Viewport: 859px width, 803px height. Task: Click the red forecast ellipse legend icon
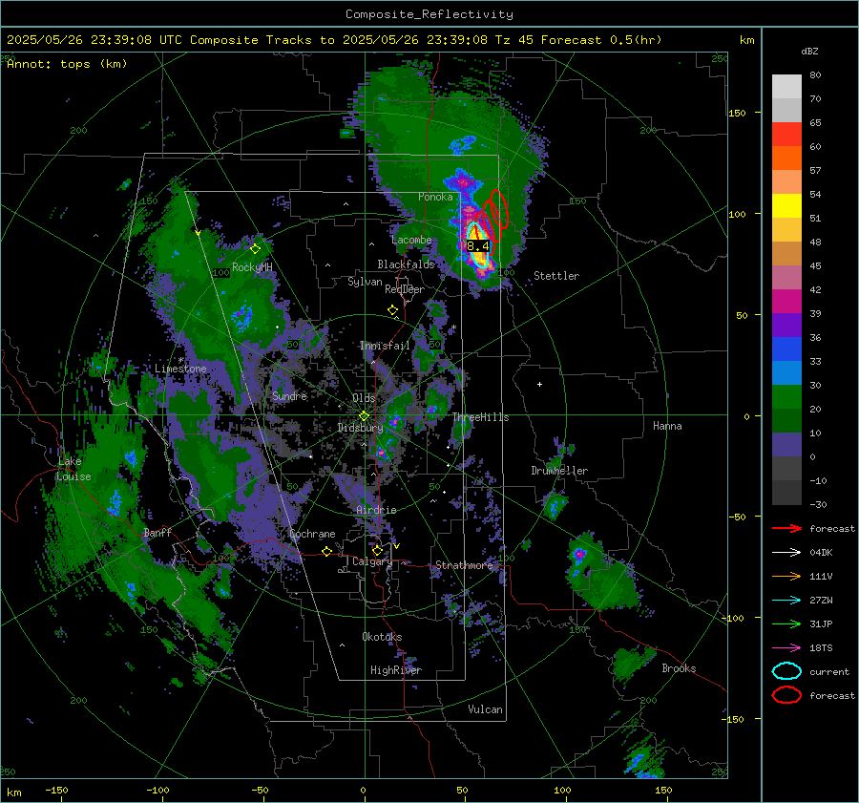coord(786,695)
